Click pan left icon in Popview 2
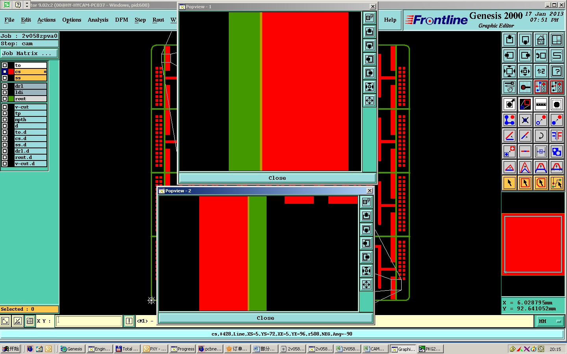The width and height of the screenshot is (567, 354). pos(366,243)
